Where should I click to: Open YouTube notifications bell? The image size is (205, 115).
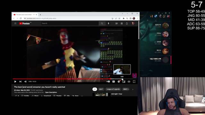point(127,23)
